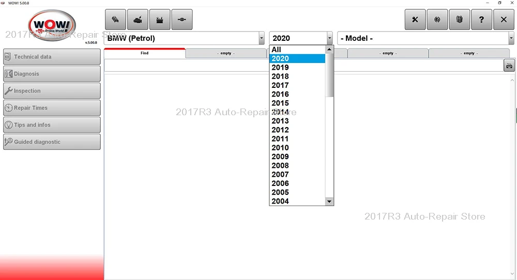Screen dimensions: 517x280
Task: Click the year list scrollbar thumb
Action: 329,75
